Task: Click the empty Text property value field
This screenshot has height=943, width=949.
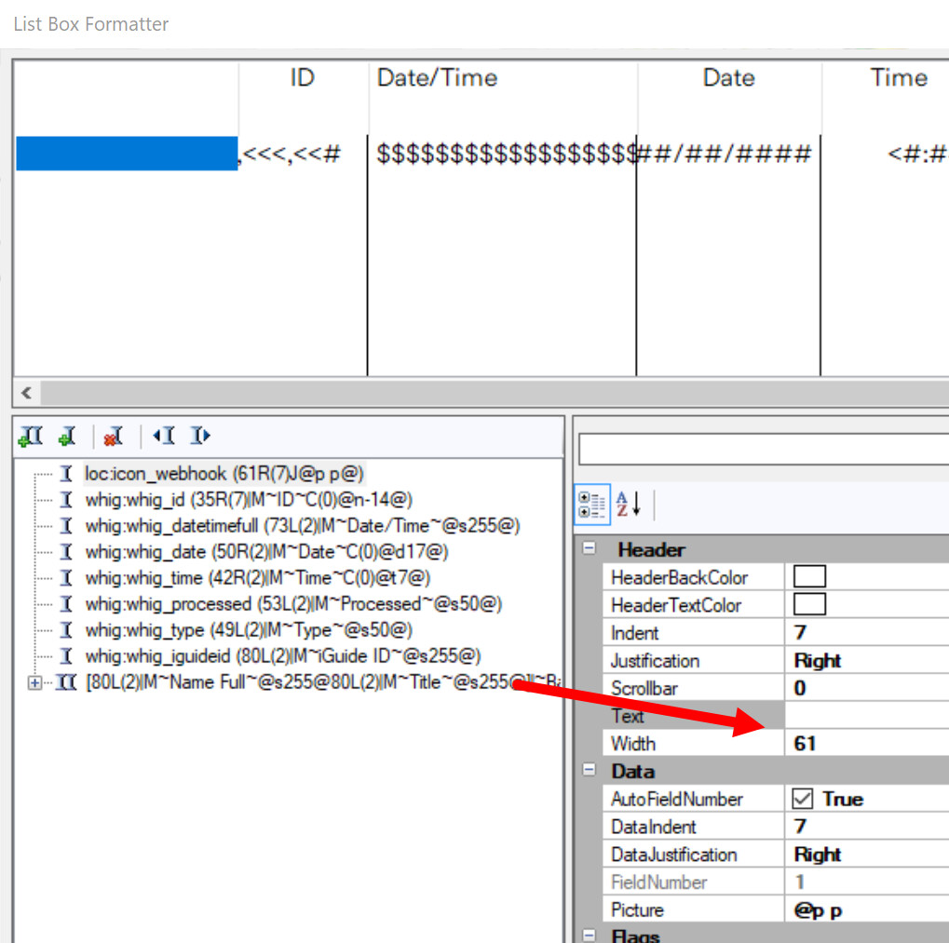Action: click(866, 716)
